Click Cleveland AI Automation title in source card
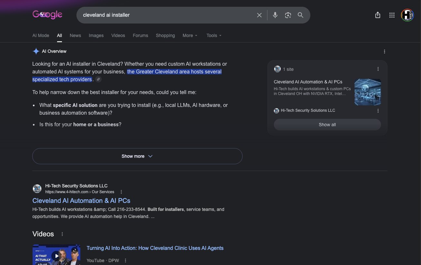 point(308,82)
